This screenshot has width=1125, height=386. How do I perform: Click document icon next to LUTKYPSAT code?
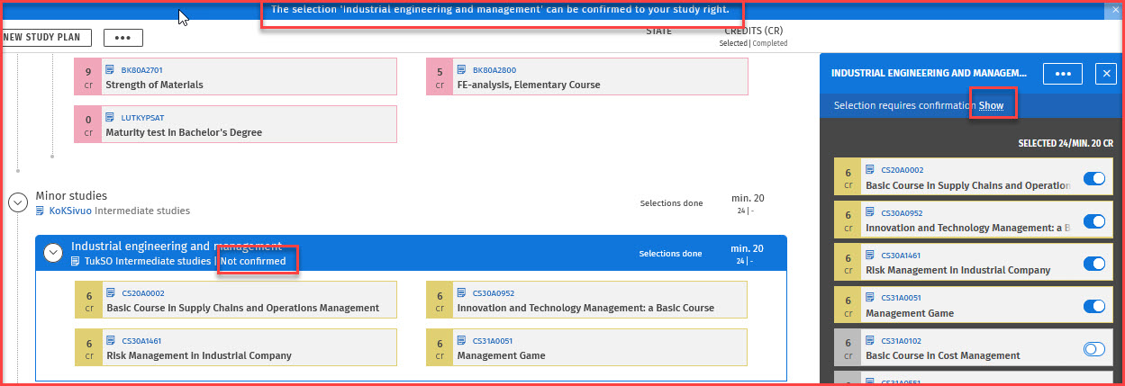(x=110, y=118)
